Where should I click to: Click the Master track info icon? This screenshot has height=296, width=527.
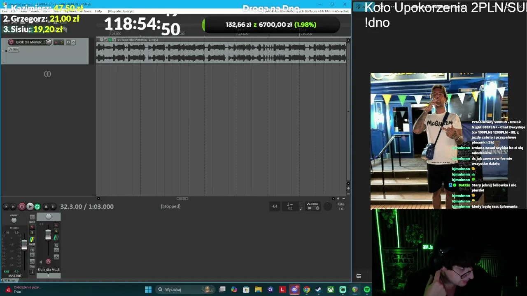click(x=32, y=272)
